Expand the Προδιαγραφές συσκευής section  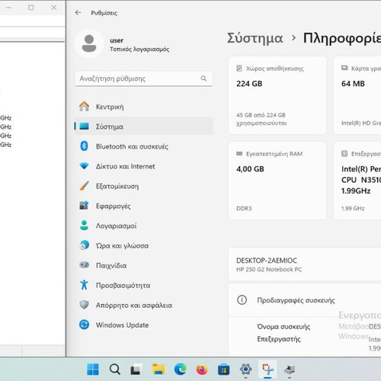click(x=305, y=300)
